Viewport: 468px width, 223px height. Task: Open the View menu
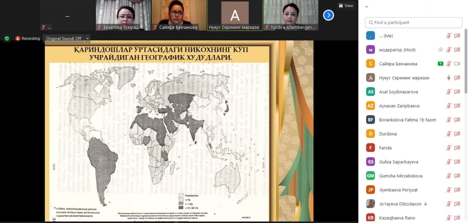click(346, 5)
